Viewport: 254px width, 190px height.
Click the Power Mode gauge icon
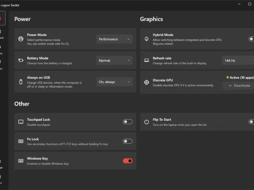pyautogui.click(x=21, y=39)
